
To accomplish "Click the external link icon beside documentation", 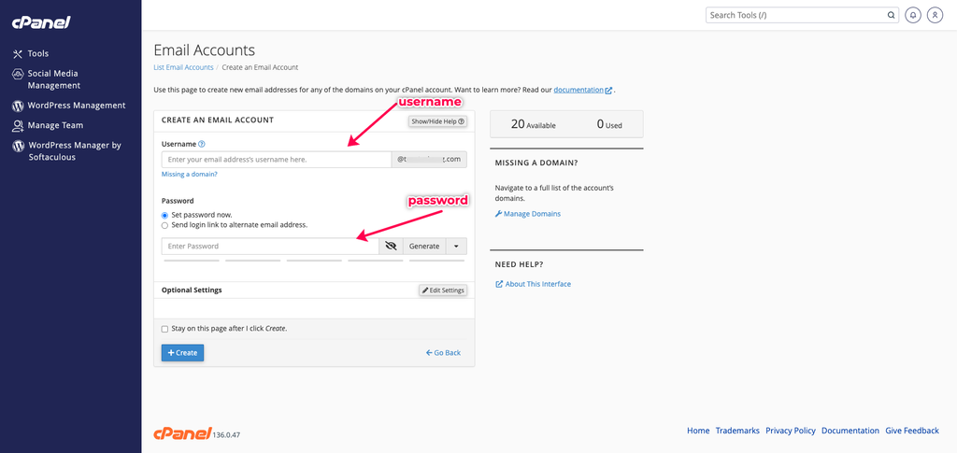I will tap(608, 91).
